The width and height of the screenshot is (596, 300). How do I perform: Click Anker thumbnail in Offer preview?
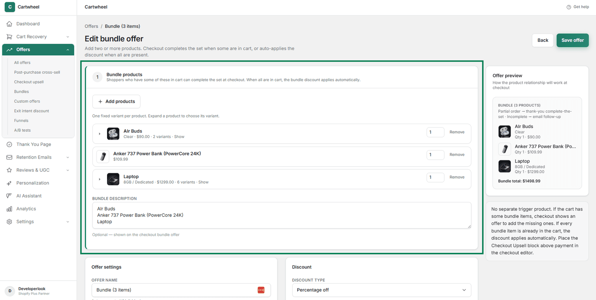point(504,149)
